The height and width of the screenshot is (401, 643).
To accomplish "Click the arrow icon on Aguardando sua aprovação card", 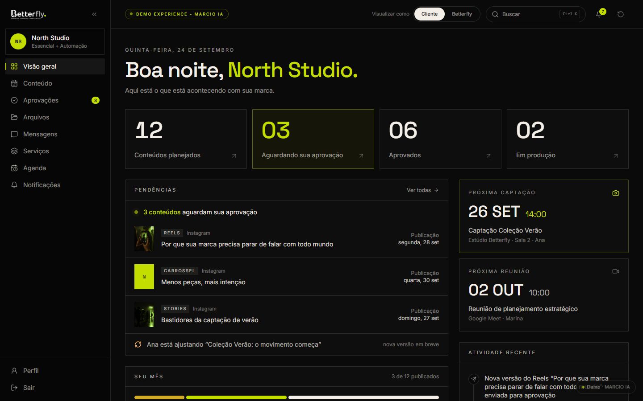I will coord(361,156).
